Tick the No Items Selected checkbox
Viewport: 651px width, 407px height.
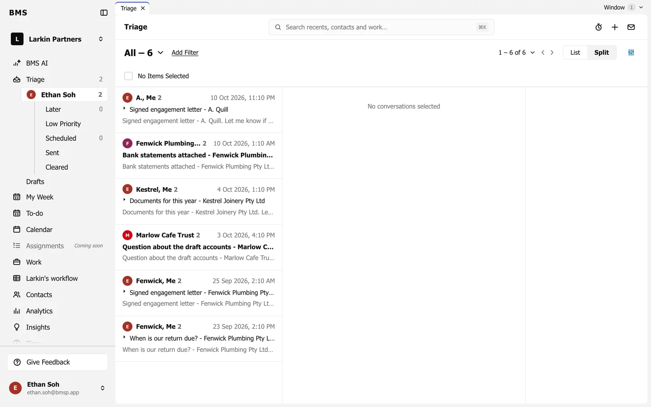click(x=128, y=76)
